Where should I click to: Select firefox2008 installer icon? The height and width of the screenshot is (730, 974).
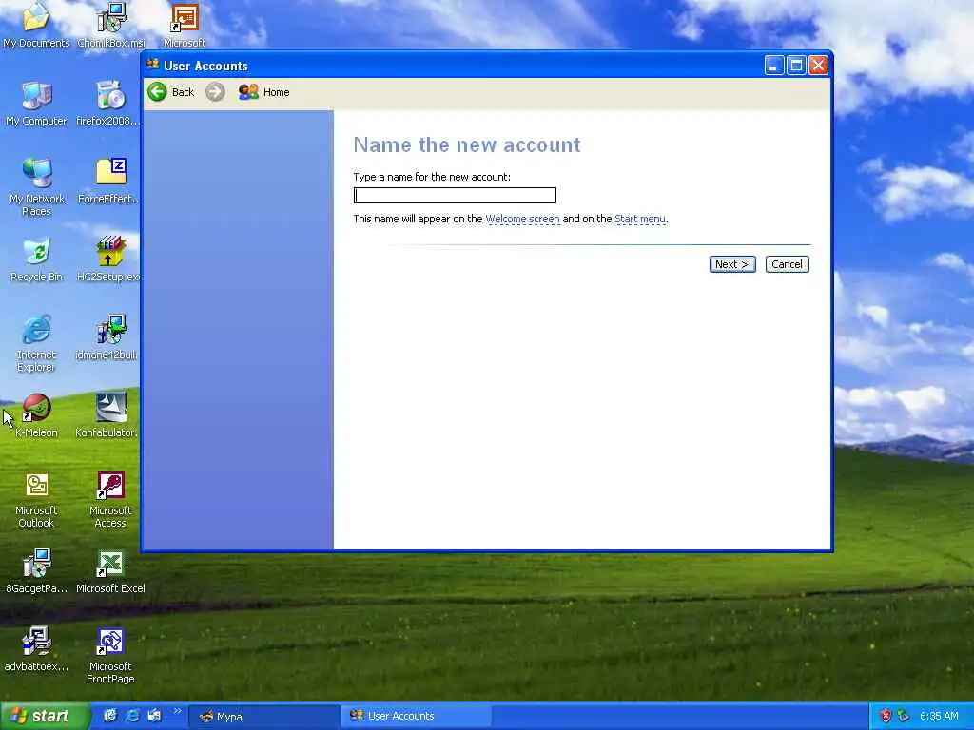coord(108,103)
